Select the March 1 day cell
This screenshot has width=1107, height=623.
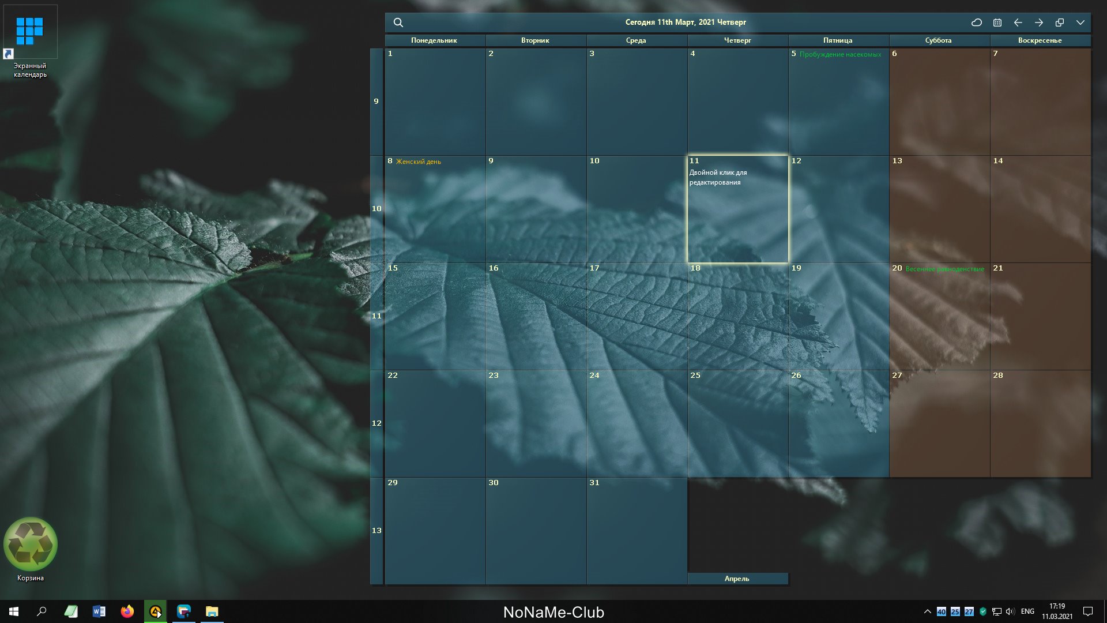[435, 102]
